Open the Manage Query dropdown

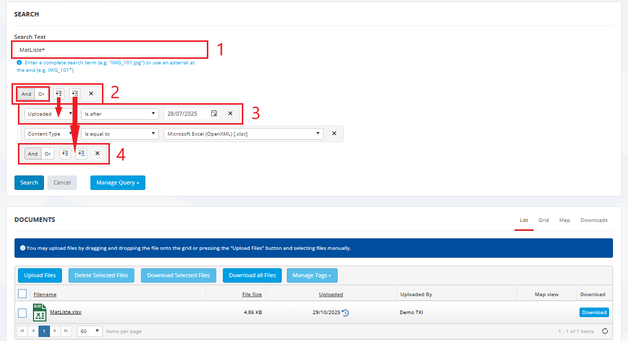point(117,182)
